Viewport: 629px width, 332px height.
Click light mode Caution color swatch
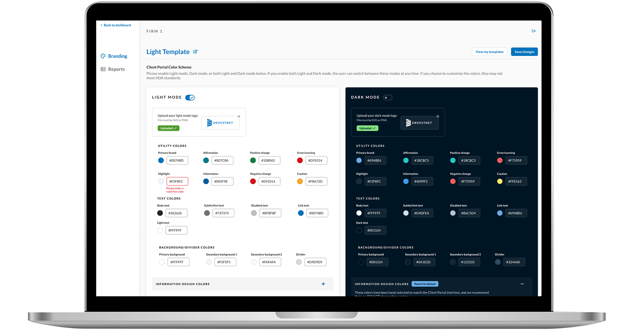(300, 181)
